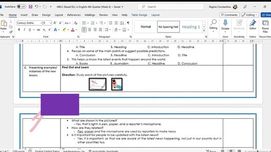Image resolution: width=271 pixels, height=152 pixels.
Task: Sort text with A-Z icon
Action: pyautogui.click(x=122, y=23)
